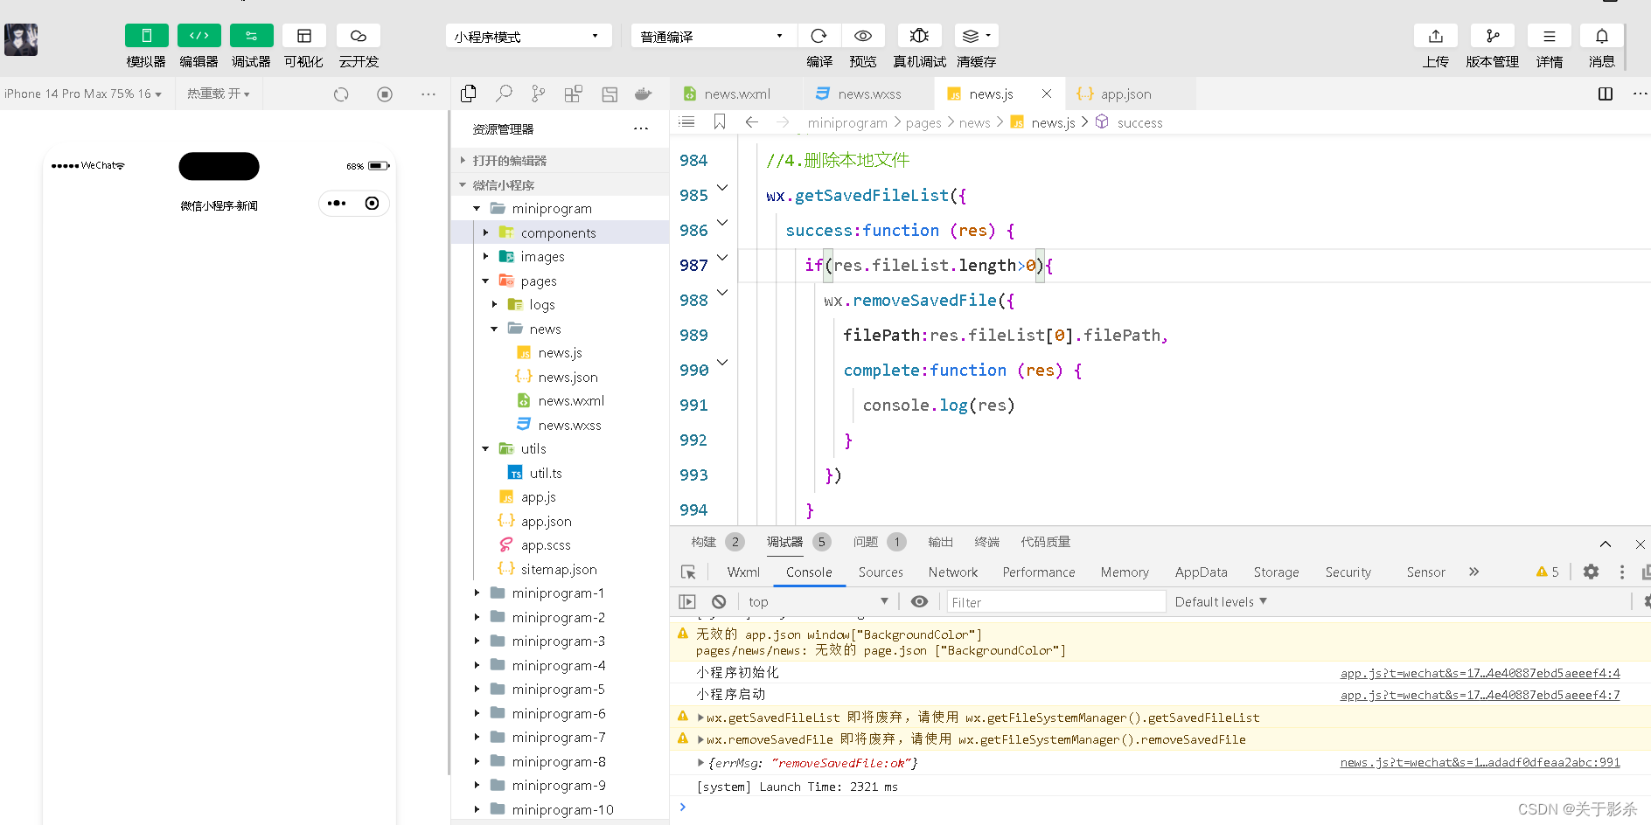Open resource manager more options ellipsis
Screen dimensions: 1651x825
click(x=641, y=129)
